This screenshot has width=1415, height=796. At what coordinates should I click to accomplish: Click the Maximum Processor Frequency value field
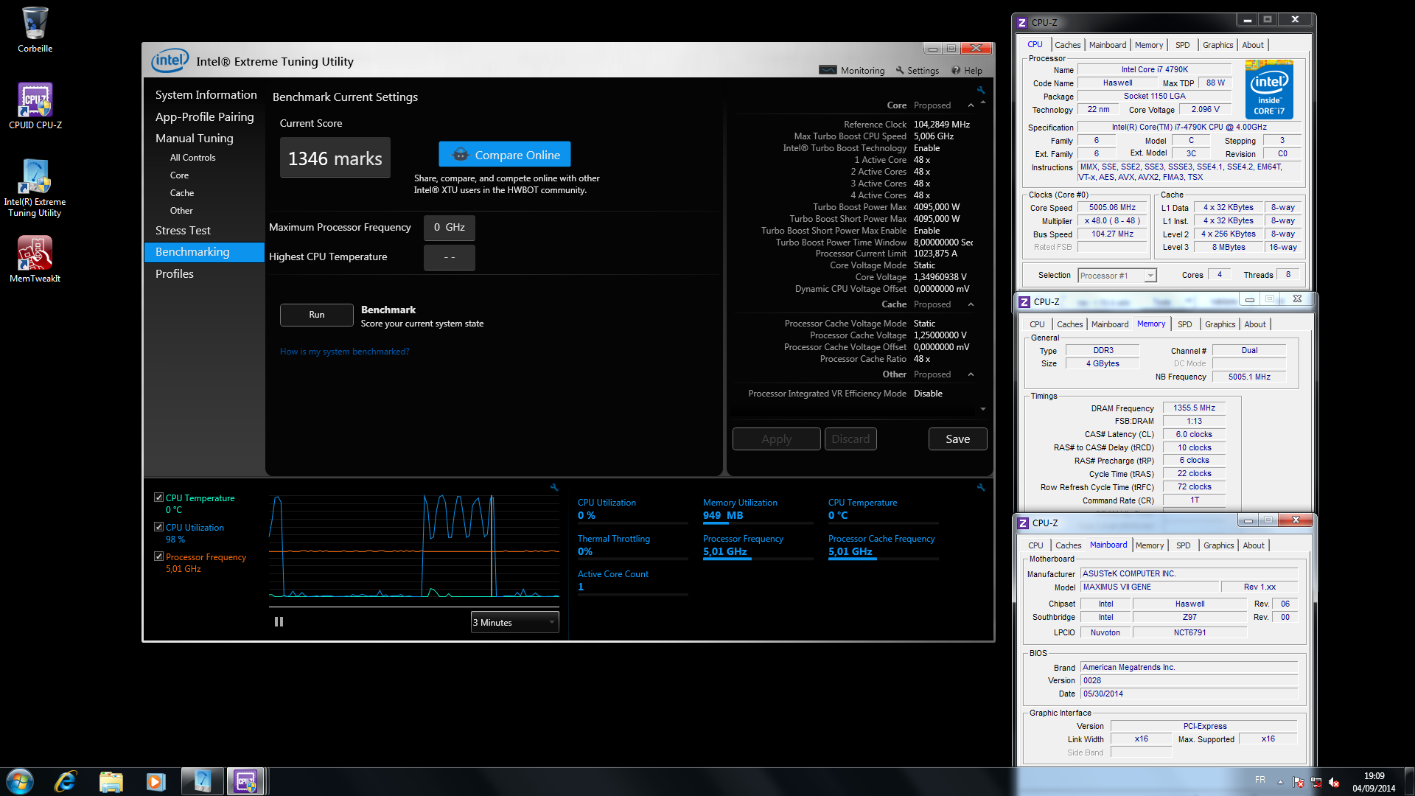(449, 228)
